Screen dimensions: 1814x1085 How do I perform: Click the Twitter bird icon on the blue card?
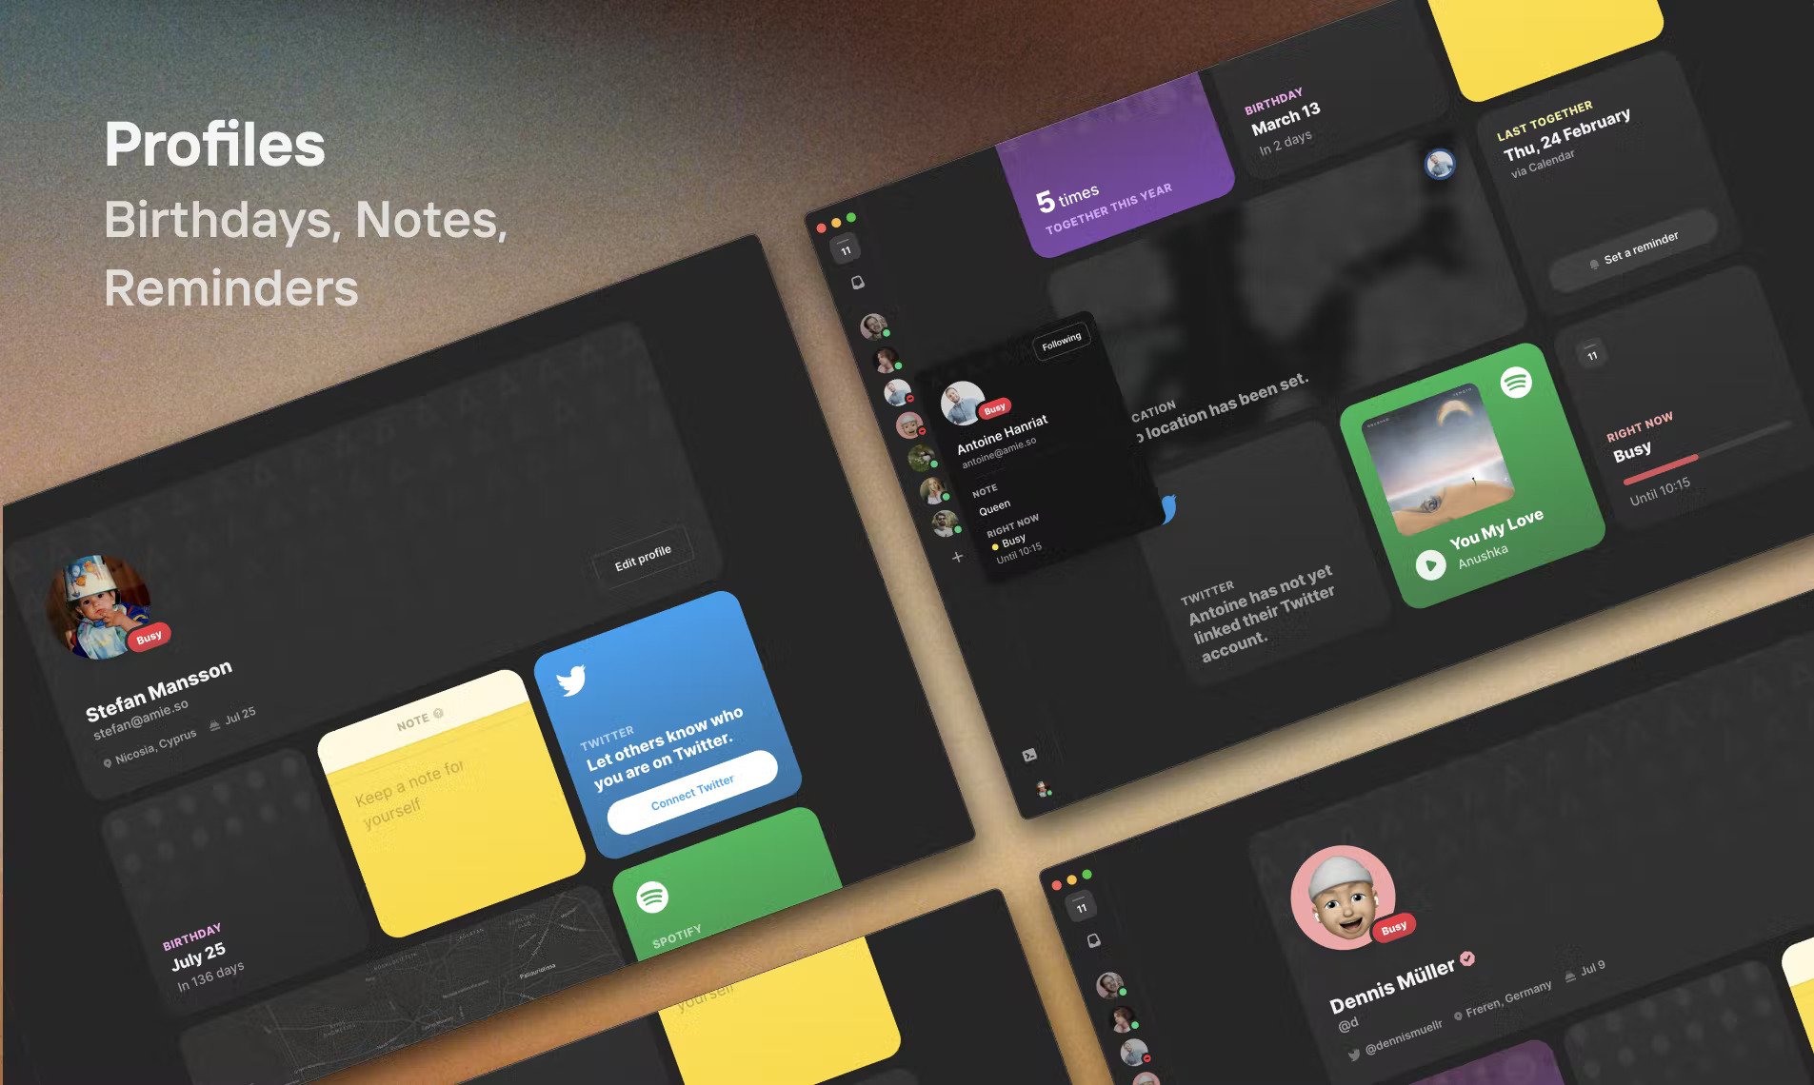point(571,680)
